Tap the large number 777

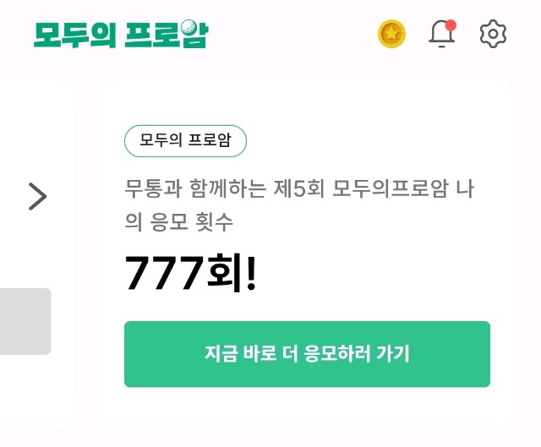click(x=165, y=274)
